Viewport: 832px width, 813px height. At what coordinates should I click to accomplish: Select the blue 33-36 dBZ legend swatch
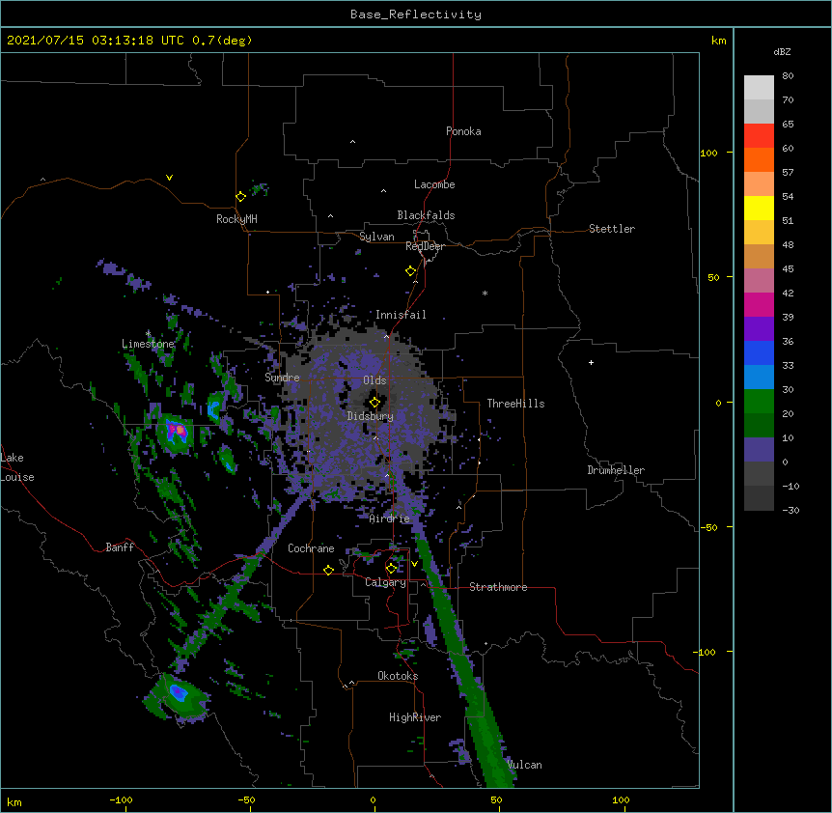tap(759, 352)
